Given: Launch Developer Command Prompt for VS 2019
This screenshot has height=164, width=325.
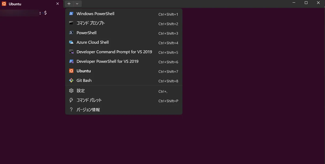Looking at the screenshot, I should (x=114, y=52).
